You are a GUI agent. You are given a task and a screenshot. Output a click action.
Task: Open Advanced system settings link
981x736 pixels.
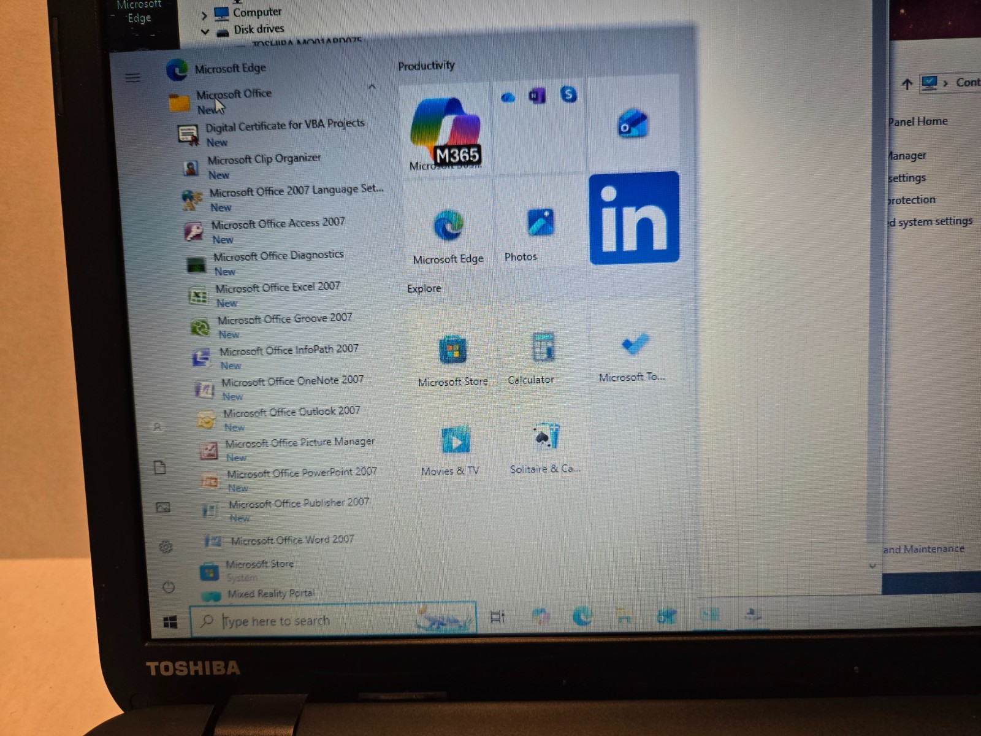(930, 221)
